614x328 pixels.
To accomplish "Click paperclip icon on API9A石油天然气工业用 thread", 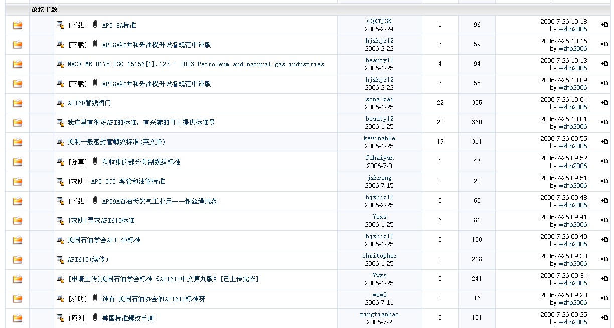I will (x=95, y=201).
